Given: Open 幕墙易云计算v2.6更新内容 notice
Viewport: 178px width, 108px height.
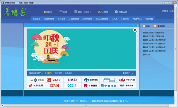Looking at the screenshot, I should pyautogui.click(x=153, y=33).
